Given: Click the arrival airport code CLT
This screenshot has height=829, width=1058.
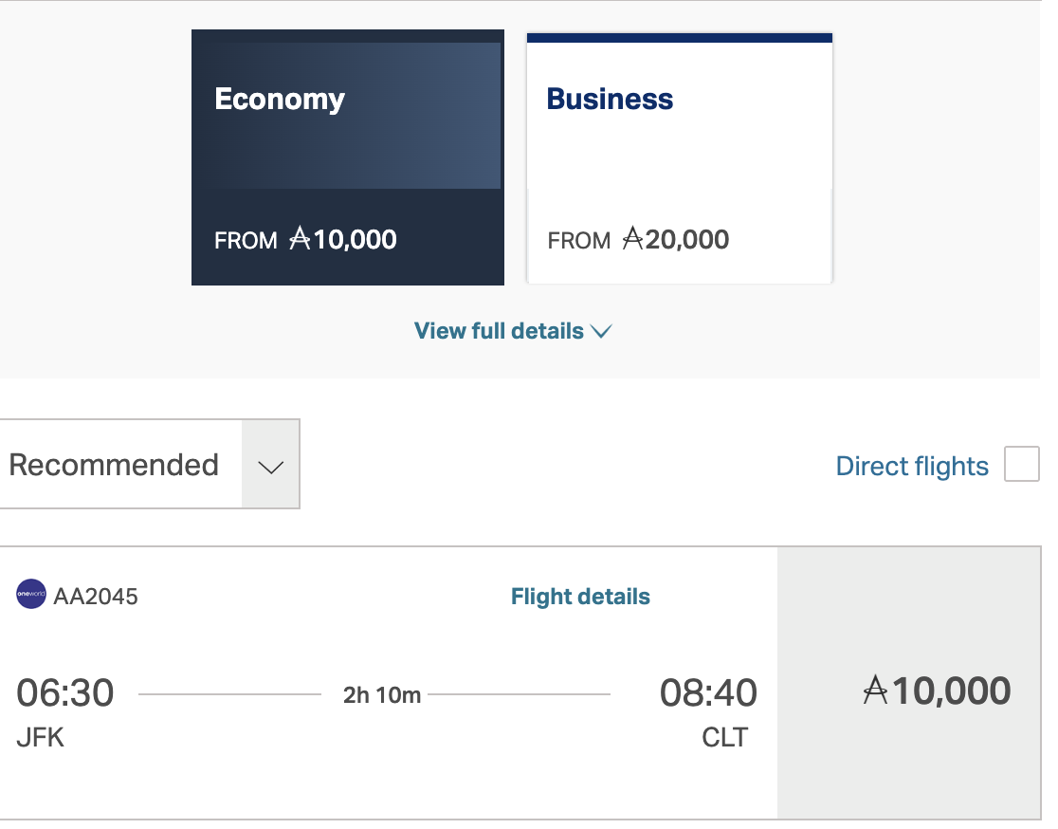Looking at the screenshot, I should pos(725,737).
